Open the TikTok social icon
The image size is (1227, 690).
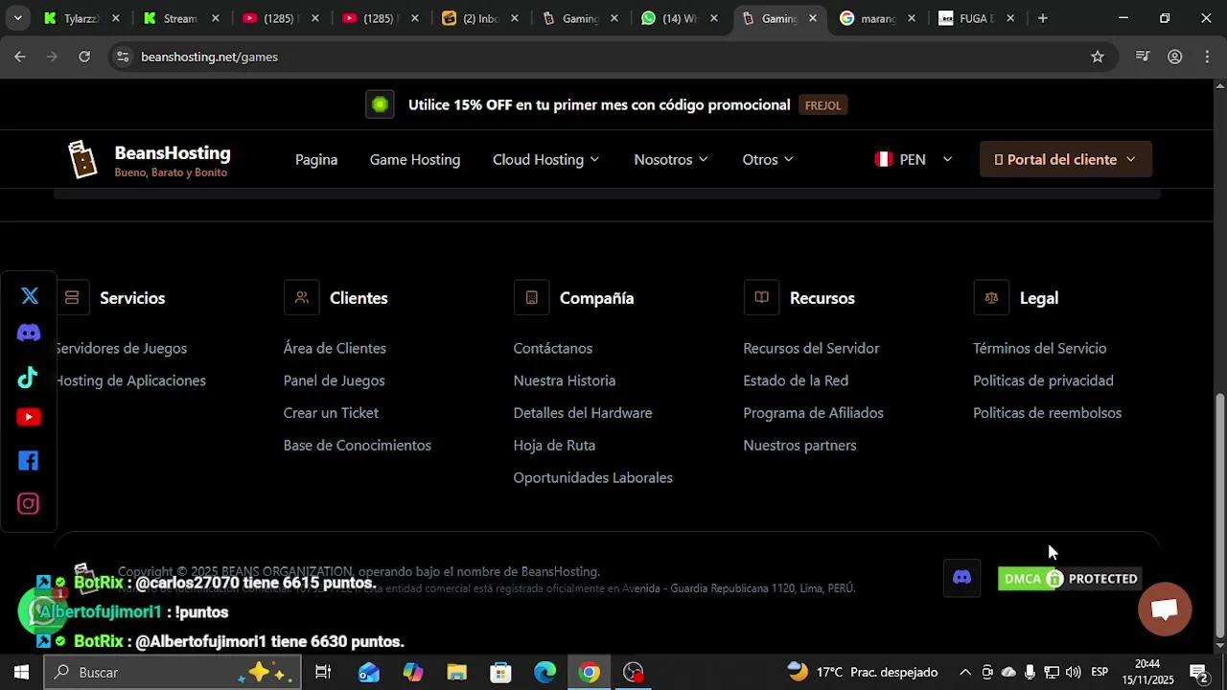pyautogui.click(x=28, y=378)
